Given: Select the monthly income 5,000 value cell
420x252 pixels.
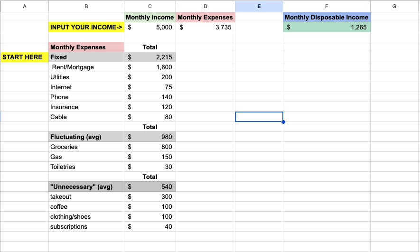Looking at the screenshot, I should (150, 28).
